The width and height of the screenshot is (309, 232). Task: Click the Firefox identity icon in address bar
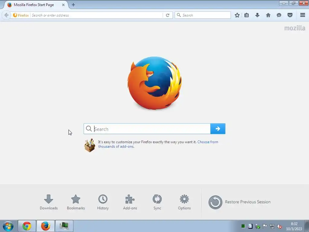click(x=15, y=15)
